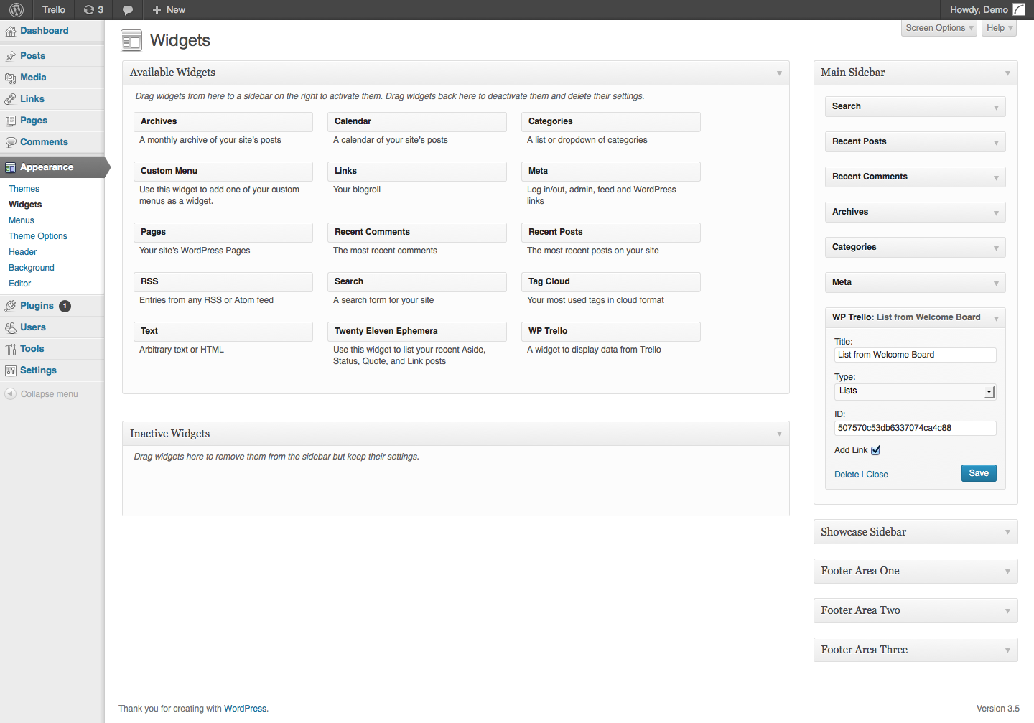Select the Tag Cloud available widget
1034x723 pixels.
610,281
